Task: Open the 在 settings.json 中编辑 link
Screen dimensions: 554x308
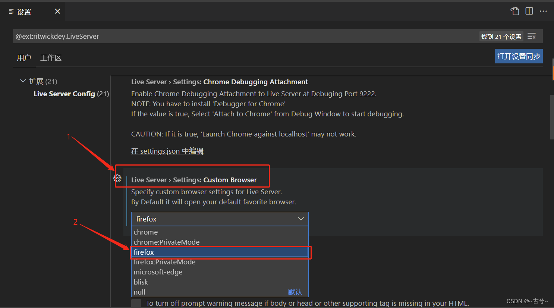Action: coord(167,151)
